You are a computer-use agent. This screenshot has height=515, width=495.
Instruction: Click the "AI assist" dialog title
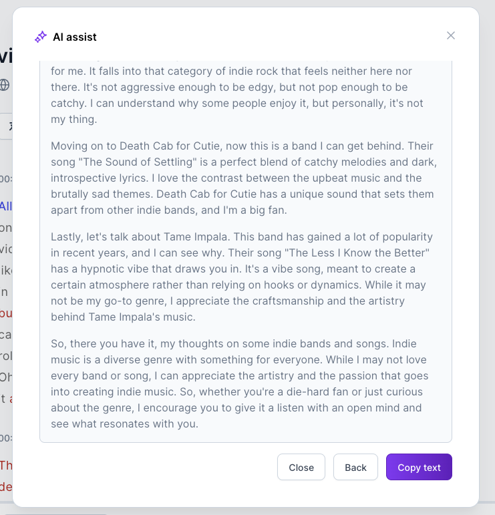75,37
